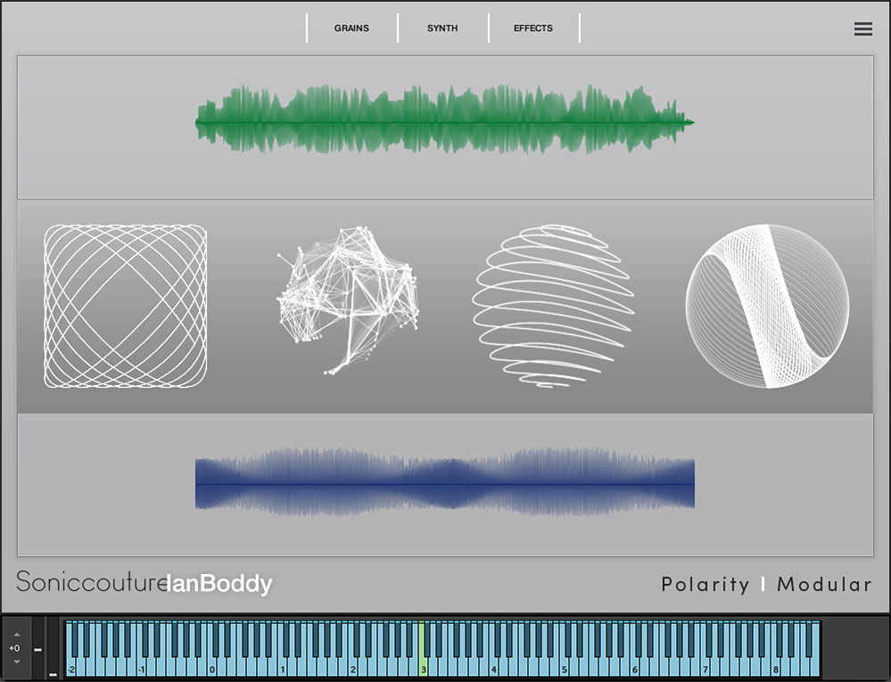Viewport: 891px width, 682px height.
Task: Click the green waveform display
Action: (444, 120)
